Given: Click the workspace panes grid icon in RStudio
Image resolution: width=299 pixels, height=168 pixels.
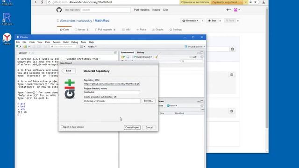Looking at the screenshot, I should 81,47.
